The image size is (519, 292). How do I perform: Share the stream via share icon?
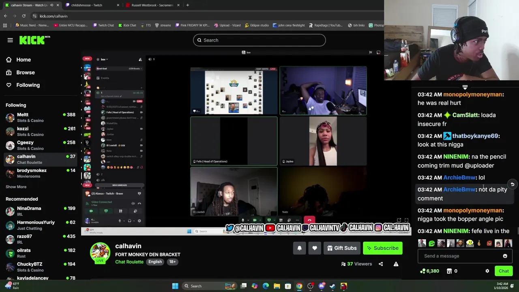tap(381, 264)
